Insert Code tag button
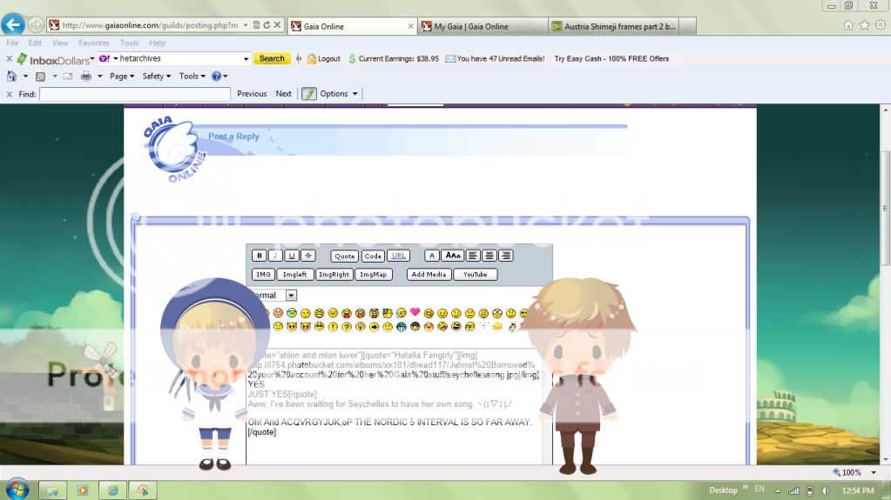891x500 pixels. coord(373,256)
